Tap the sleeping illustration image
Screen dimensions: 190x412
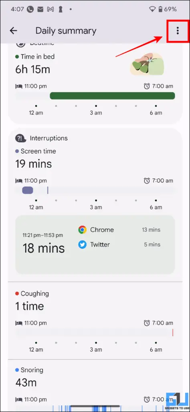click(147, 64)
